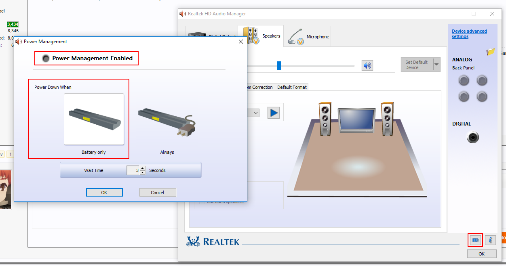Close the Power Management dialog with the X
Image resolution: width=506 pixels, height=266 pixels.
pyautogui.click(x=241, y=42)
